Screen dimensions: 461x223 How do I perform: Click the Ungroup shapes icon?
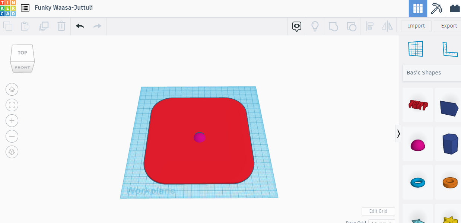point(352,26)
